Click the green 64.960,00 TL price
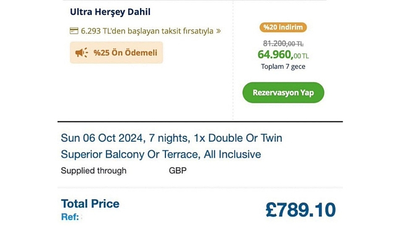 click(283, 54)
